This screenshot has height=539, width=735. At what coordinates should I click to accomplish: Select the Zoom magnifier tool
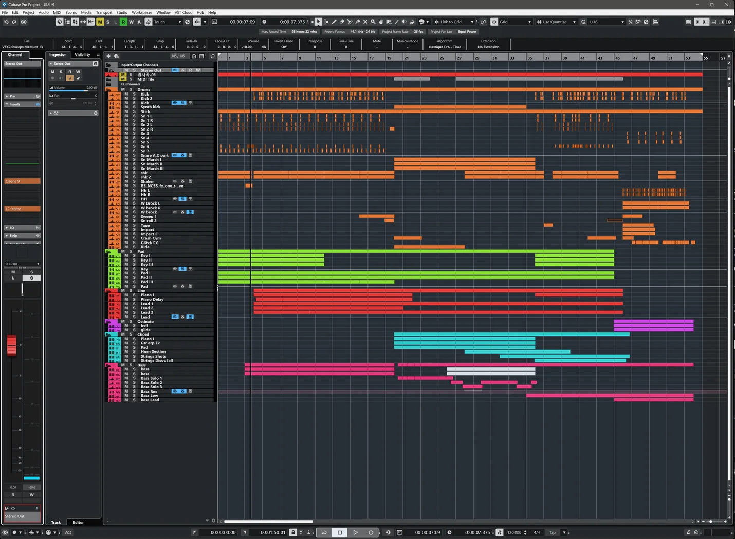pos(373,22)
